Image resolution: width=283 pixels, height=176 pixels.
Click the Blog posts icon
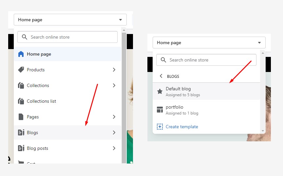[x=21, y=148]
